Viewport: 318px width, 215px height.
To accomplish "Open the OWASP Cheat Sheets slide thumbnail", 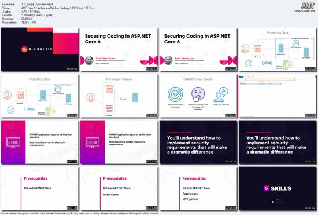I will (198, 96).
